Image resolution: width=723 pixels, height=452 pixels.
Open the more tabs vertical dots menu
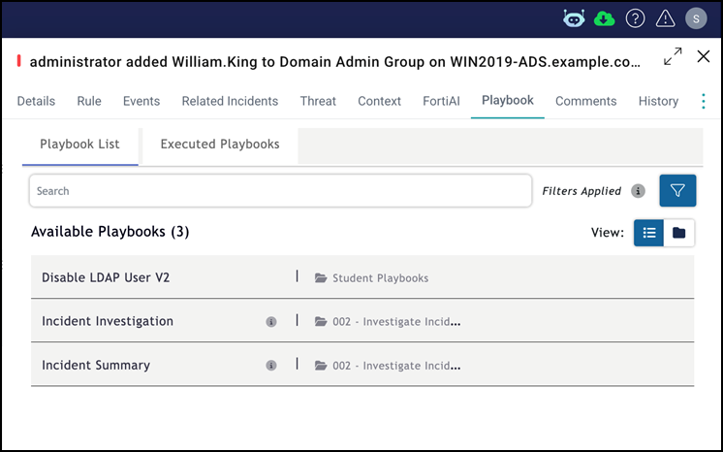click(704, 101)
